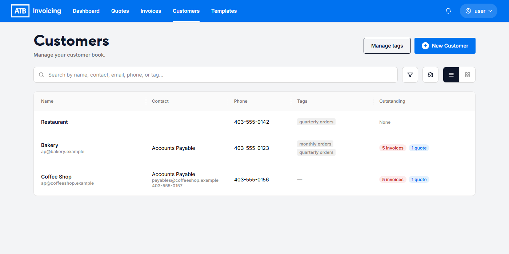The height and width of the screenshot is (254, 509).
Task: Sort by the Name column header
Action: click(x=47, y=101)
